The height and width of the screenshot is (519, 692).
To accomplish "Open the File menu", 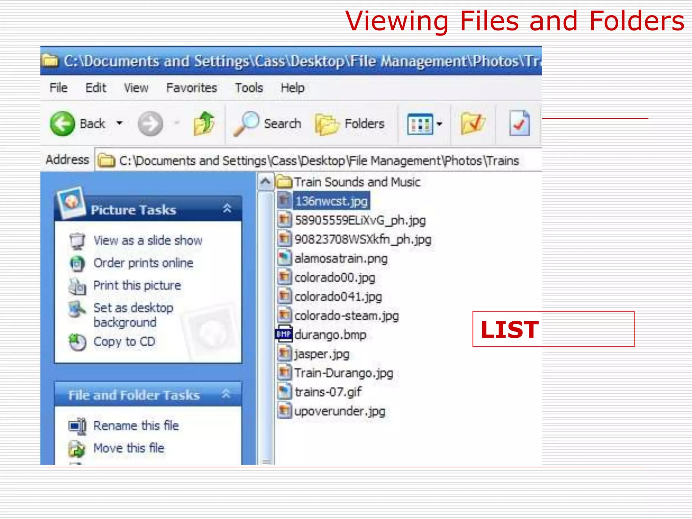I will (x=58, y=88).
